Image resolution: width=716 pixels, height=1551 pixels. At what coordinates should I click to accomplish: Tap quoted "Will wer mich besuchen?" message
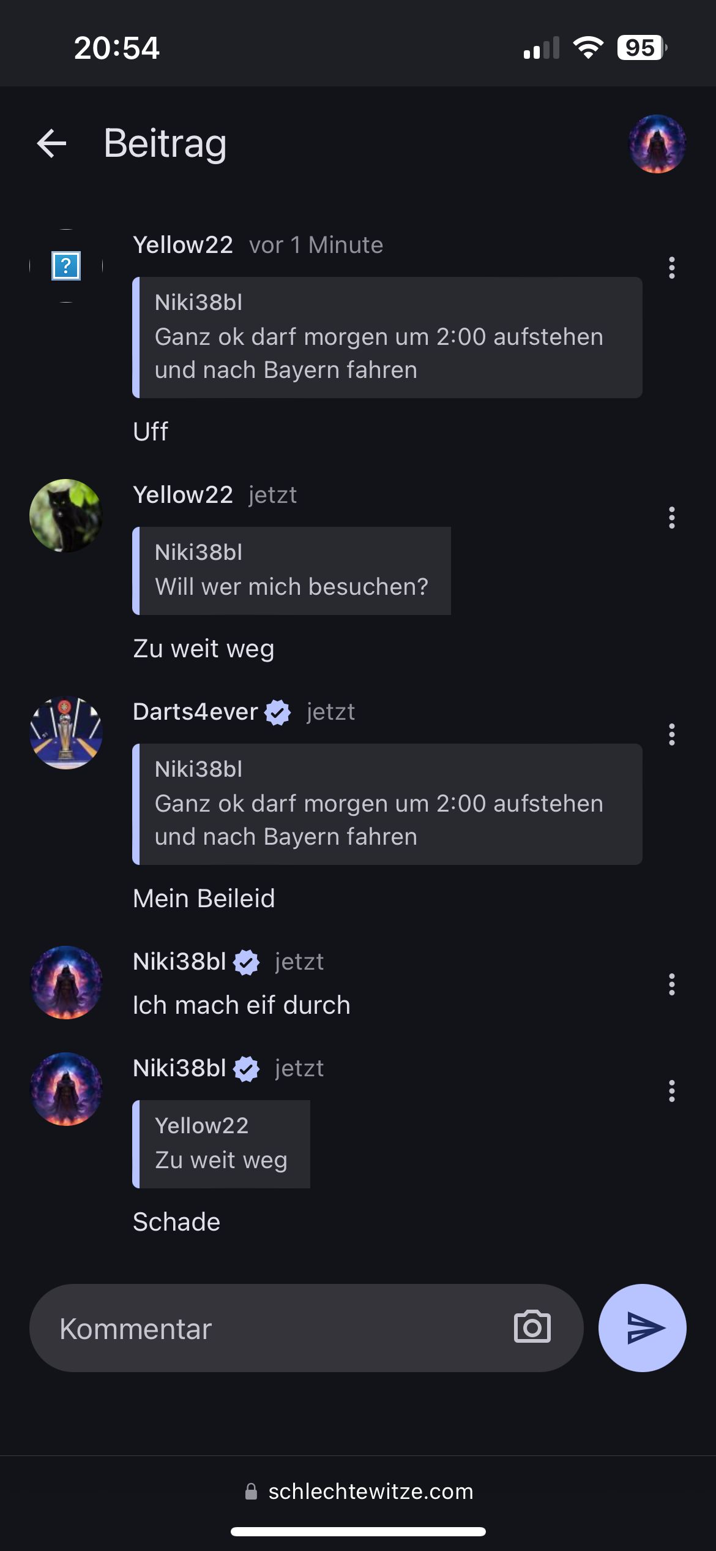tap(292, 571)
